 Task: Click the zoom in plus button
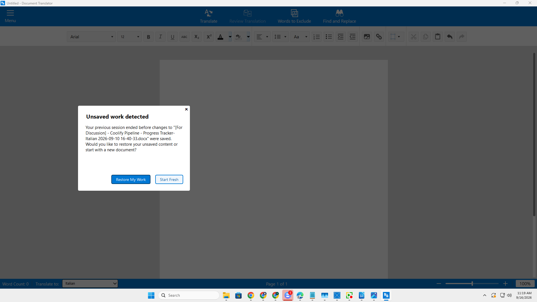[x=505, y=284]
